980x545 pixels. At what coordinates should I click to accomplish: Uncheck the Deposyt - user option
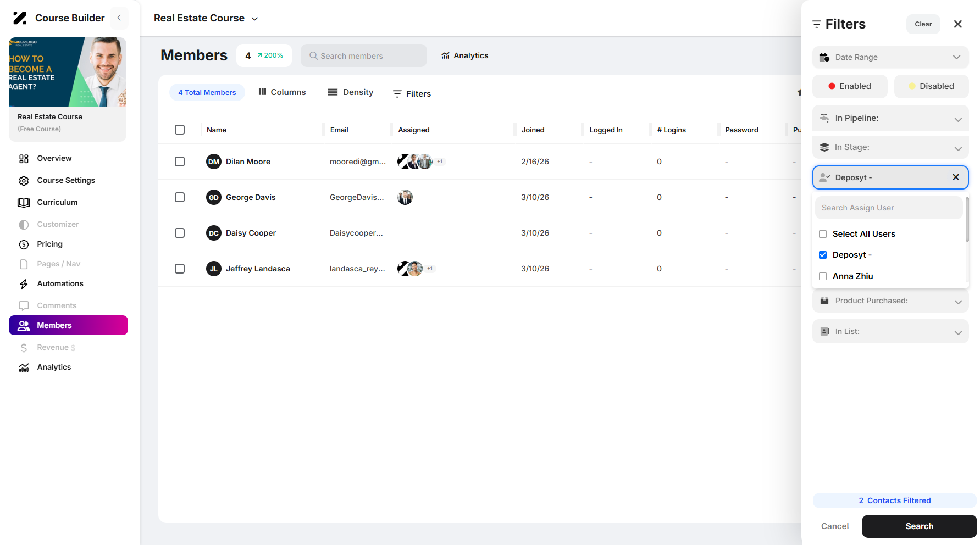[823, 255]
